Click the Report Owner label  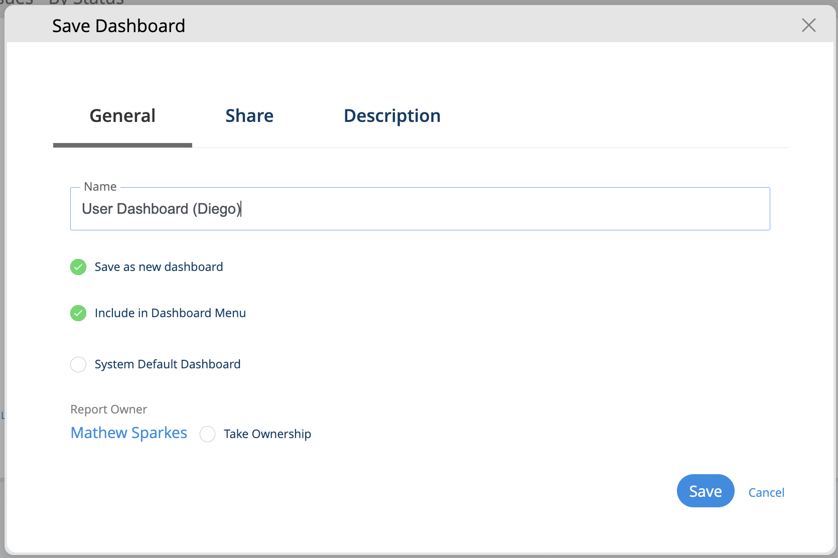click(x=108, y=409)
